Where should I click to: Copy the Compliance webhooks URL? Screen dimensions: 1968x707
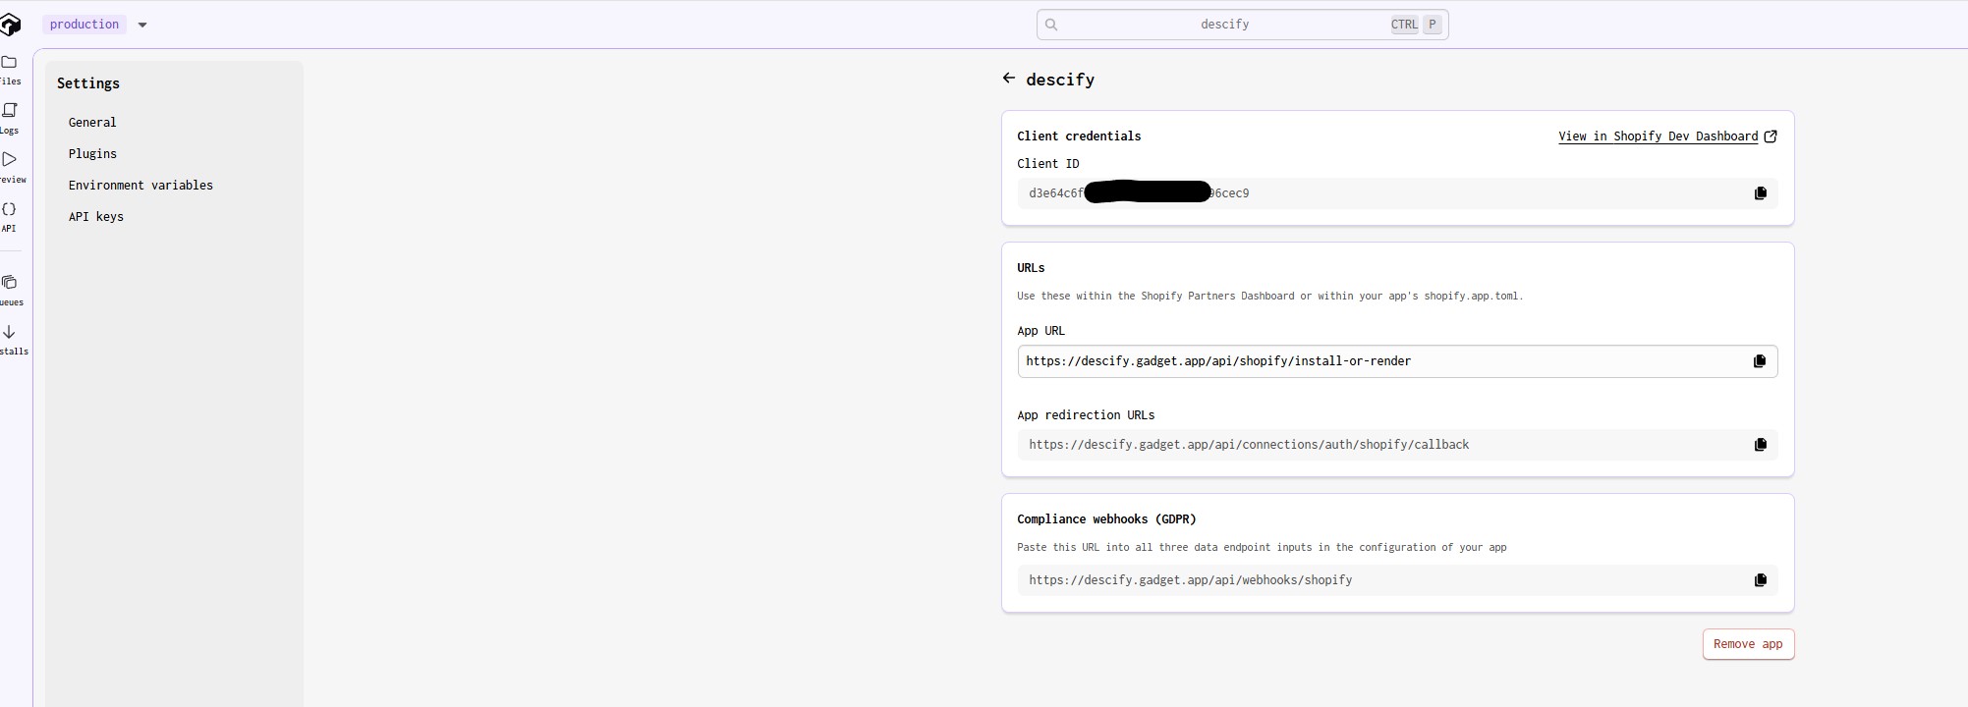click(1760, 580)
